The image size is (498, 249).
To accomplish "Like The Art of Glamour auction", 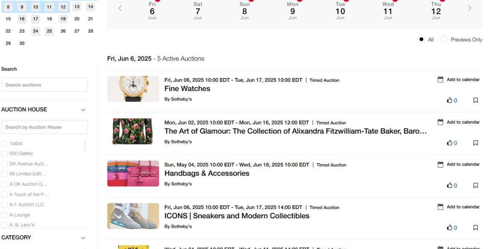I will 449,143.
